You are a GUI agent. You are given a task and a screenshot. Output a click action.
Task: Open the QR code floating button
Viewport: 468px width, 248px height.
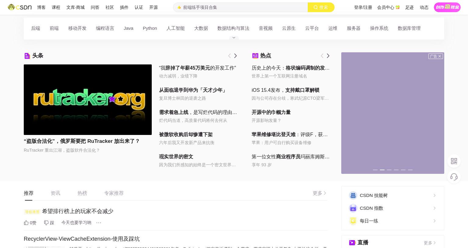454,161
